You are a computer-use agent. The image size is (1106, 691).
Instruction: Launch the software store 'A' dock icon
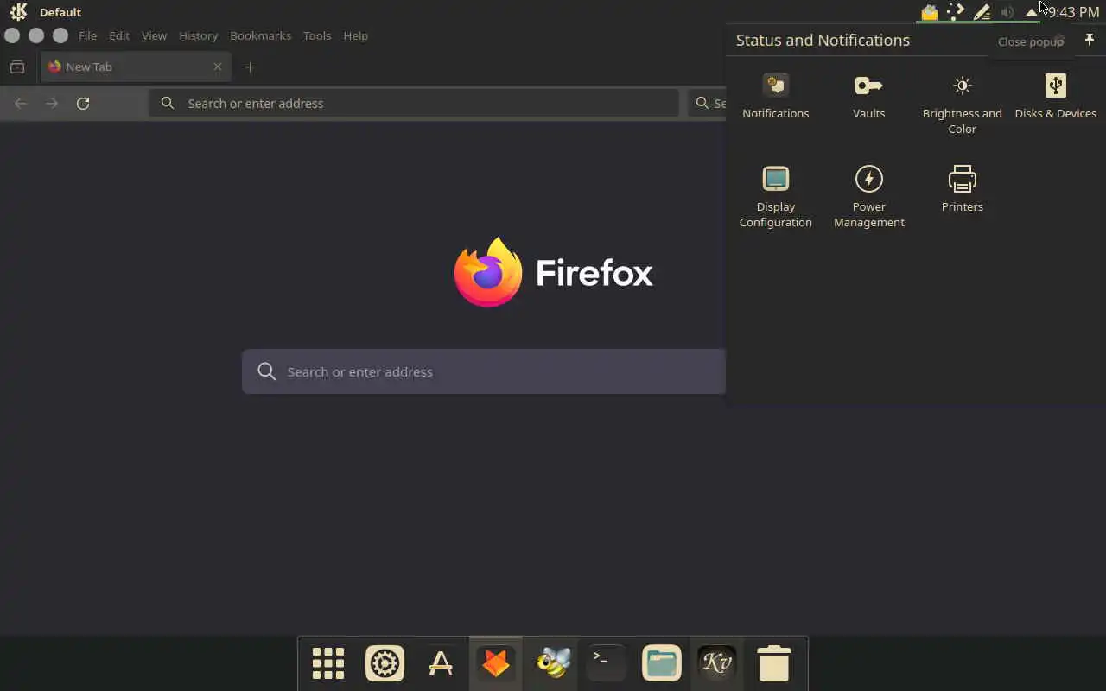[441, 663]
